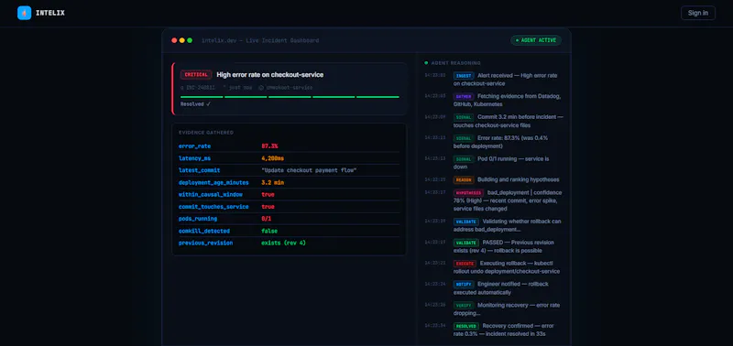Select the bad_deployment confidence log message
Screen dimensions: 733x346
click(x=509, y=200)
